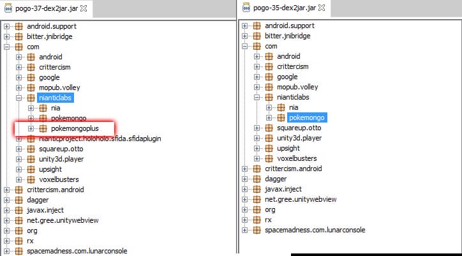Viewport: 462px width, 256px height.
Task: Select spacemadness.com.lunarconsole in pogo-35 tree
Action: click(x=315, y=230)
